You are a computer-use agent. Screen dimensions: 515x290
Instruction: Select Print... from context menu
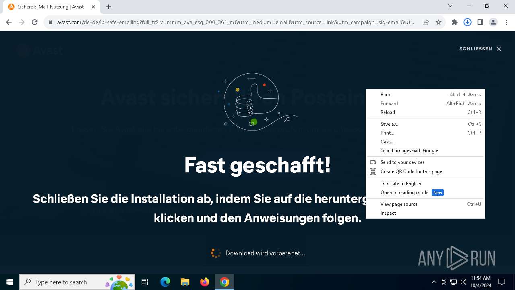(425, 133)
